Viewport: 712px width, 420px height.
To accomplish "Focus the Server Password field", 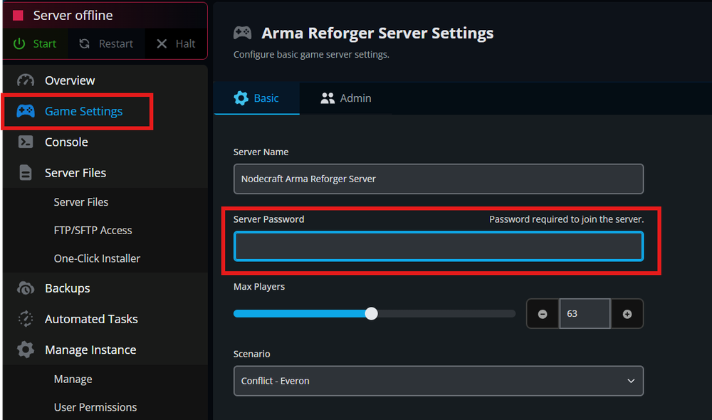I will (438, 246).
